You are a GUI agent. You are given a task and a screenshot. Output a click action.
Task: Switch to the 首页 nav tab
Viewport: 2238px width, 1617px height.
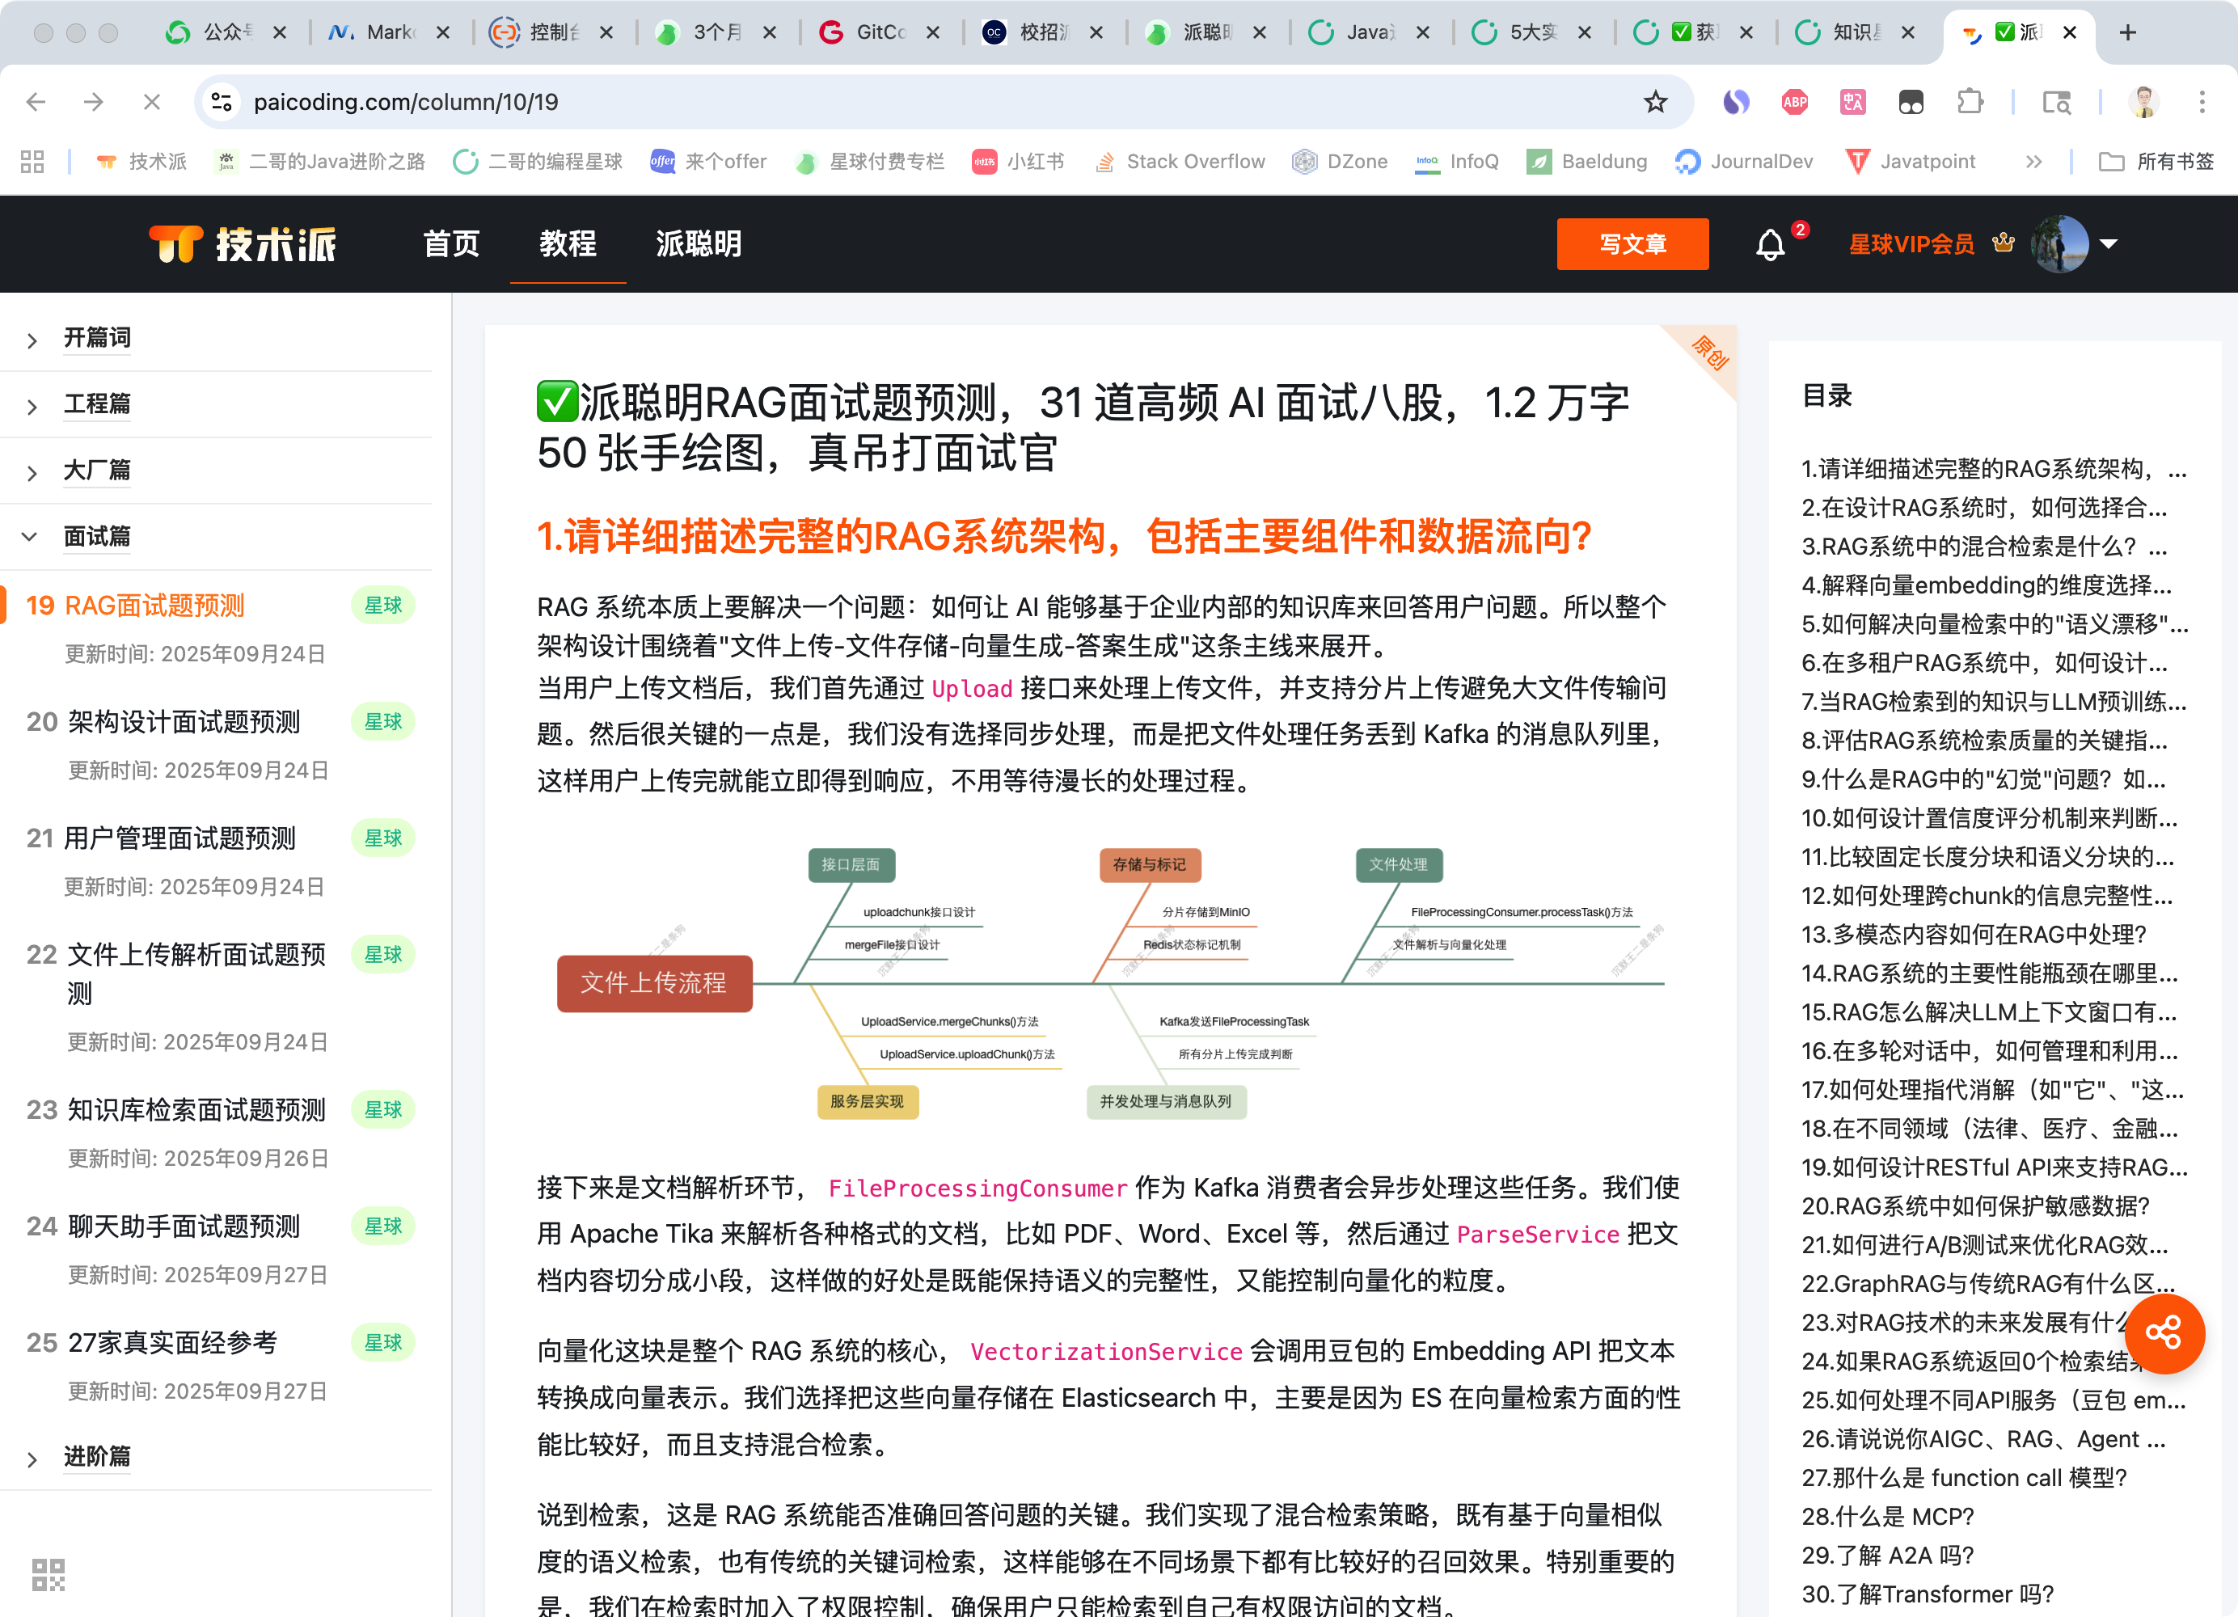click(451, 243)
